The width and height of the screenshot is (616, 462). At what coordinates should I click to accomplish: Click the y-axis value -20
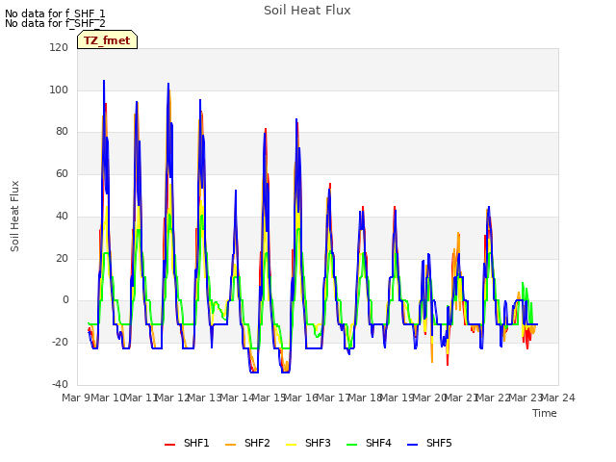coord(60,343)
